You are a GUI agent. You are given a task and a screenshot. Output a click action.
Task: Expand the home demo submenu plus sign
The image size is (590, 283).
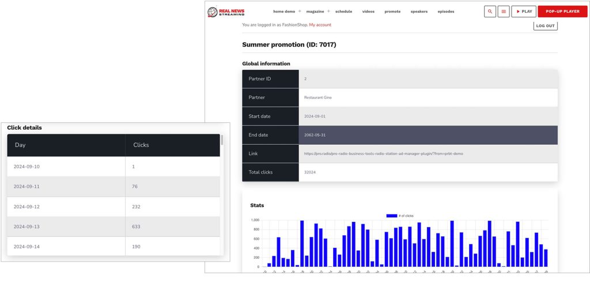(x=300, y=12)
